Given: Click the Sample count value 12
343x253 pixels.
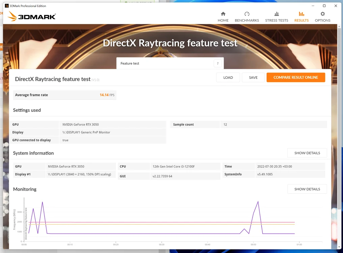Looking at the screenshot, I should click(x=225, y=124).
